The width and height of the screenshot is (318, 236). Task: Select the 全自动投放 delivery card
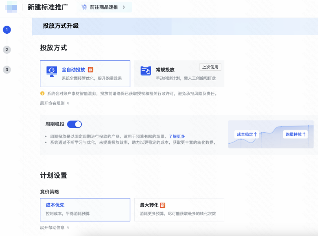[x=85, y=74]
